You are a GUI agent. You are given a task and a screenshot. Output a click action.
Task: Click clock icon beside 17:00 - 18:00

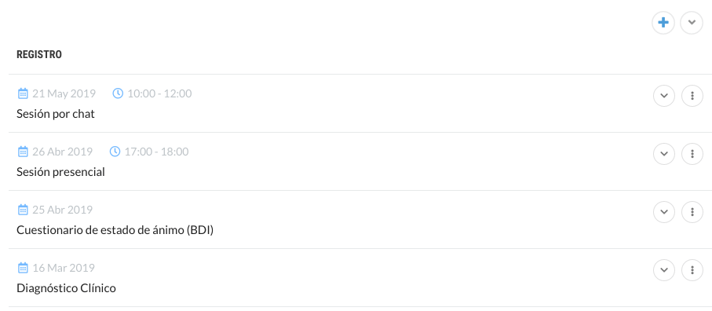(x=115, y=152)
